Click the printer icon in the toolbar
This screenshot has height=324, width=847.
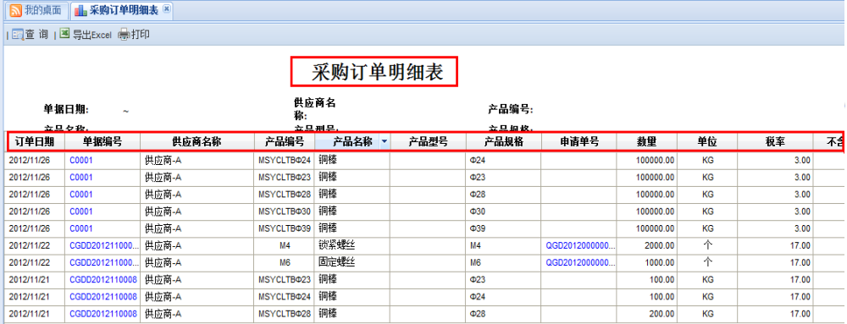click(124, 35)
